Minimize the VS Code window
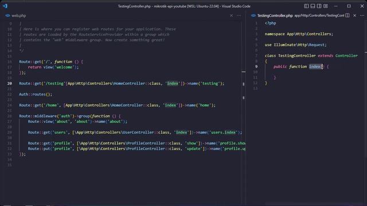Screen dimensions: 367x206 336,6
